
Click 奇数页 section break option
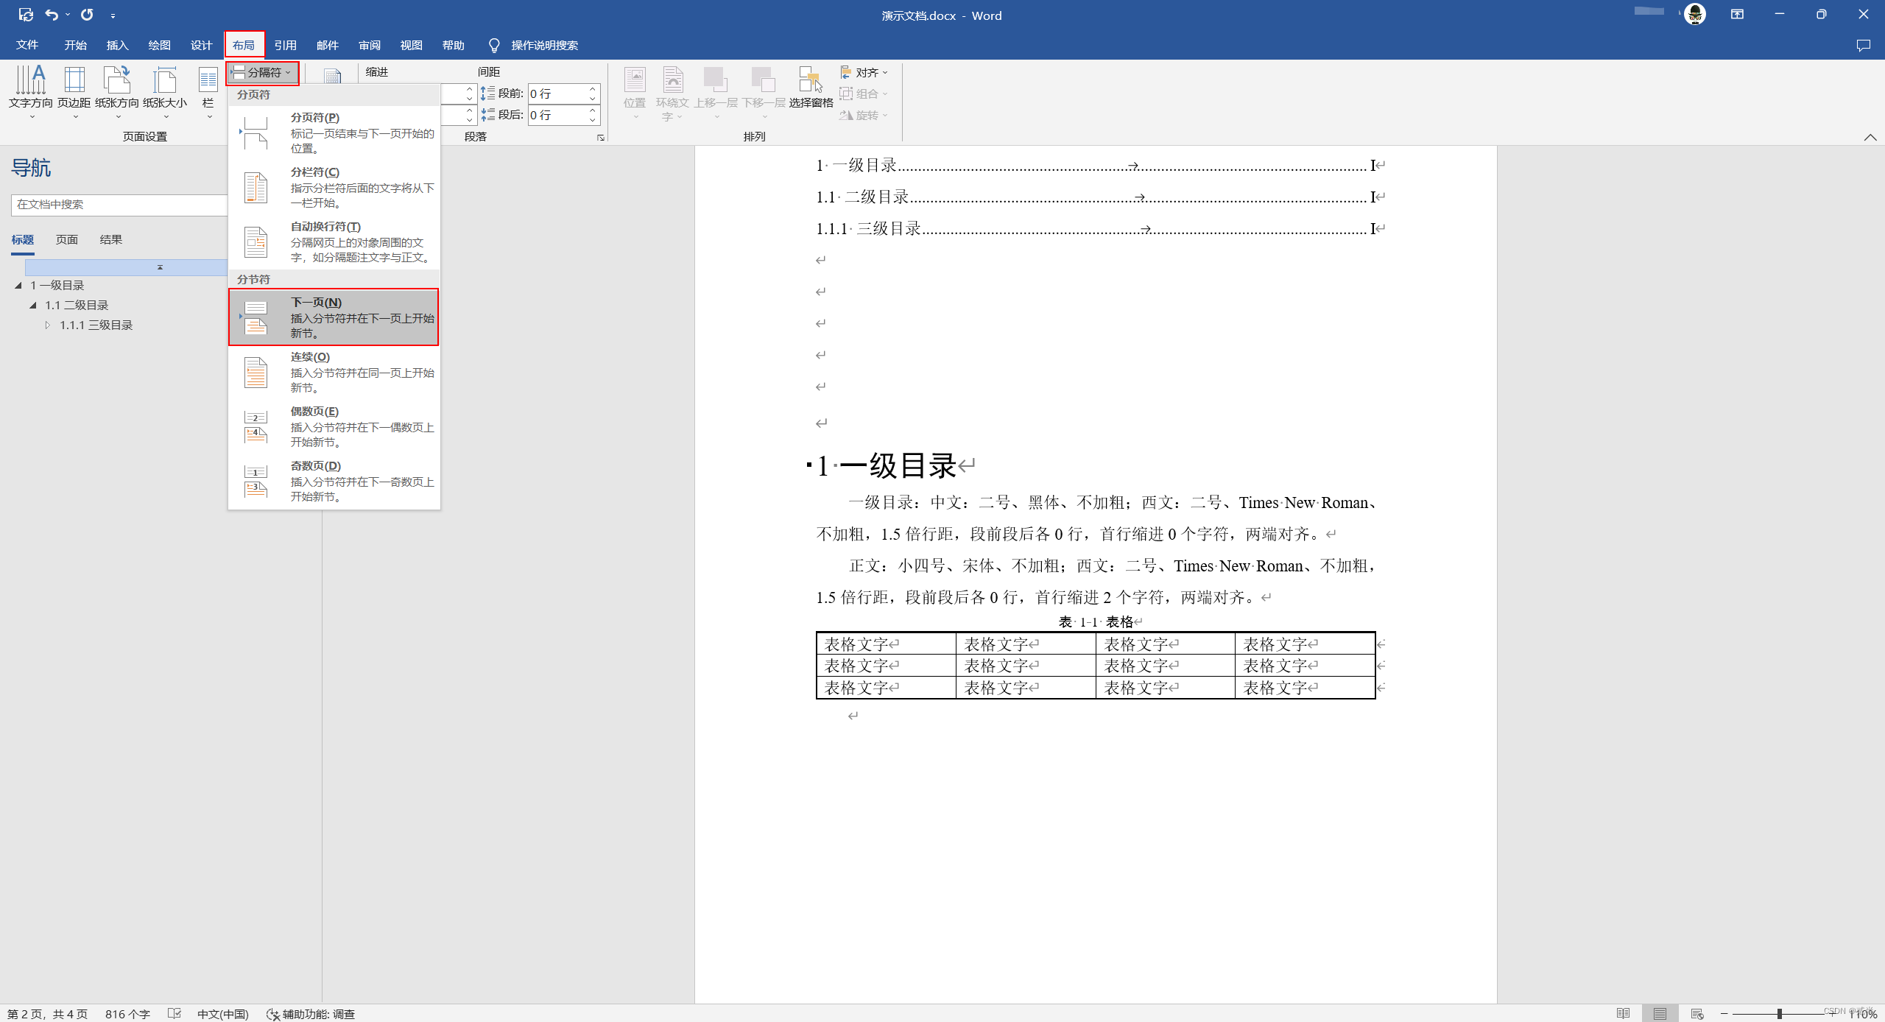click(332, 481)
